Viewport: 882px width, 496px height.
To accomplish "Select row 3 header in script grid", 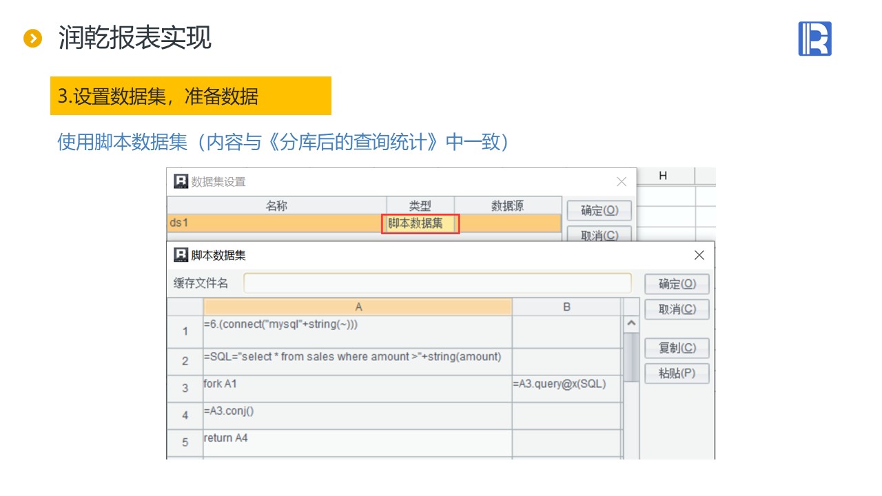I will [185, 389].
